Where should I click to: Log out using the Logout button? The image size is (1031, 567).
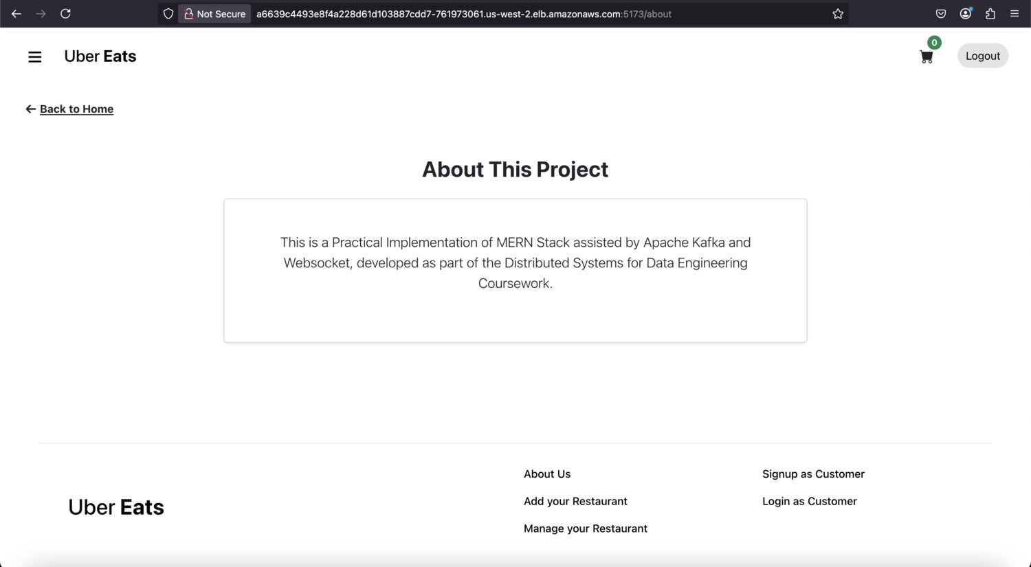pos(983,56)
